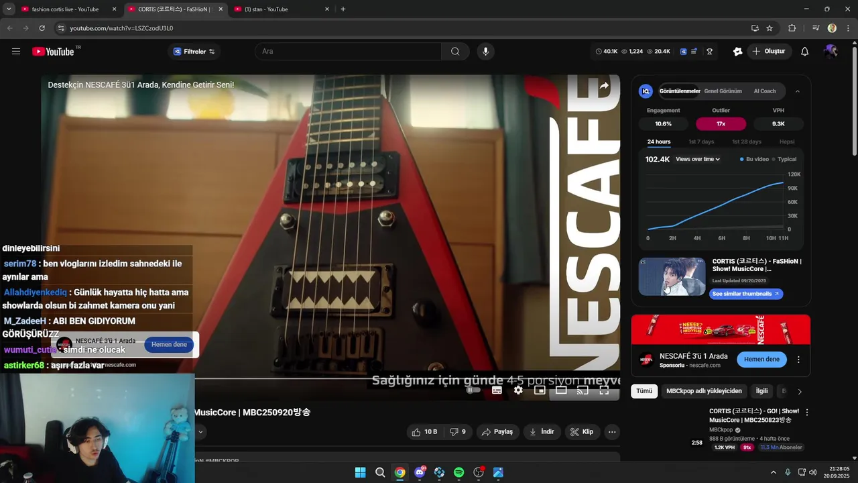Click the FaSHioN video thumbnail in vidIQ panel
The width and height of the screenshot is (858, 483).
pyautogui.click(x=672, y=276)
